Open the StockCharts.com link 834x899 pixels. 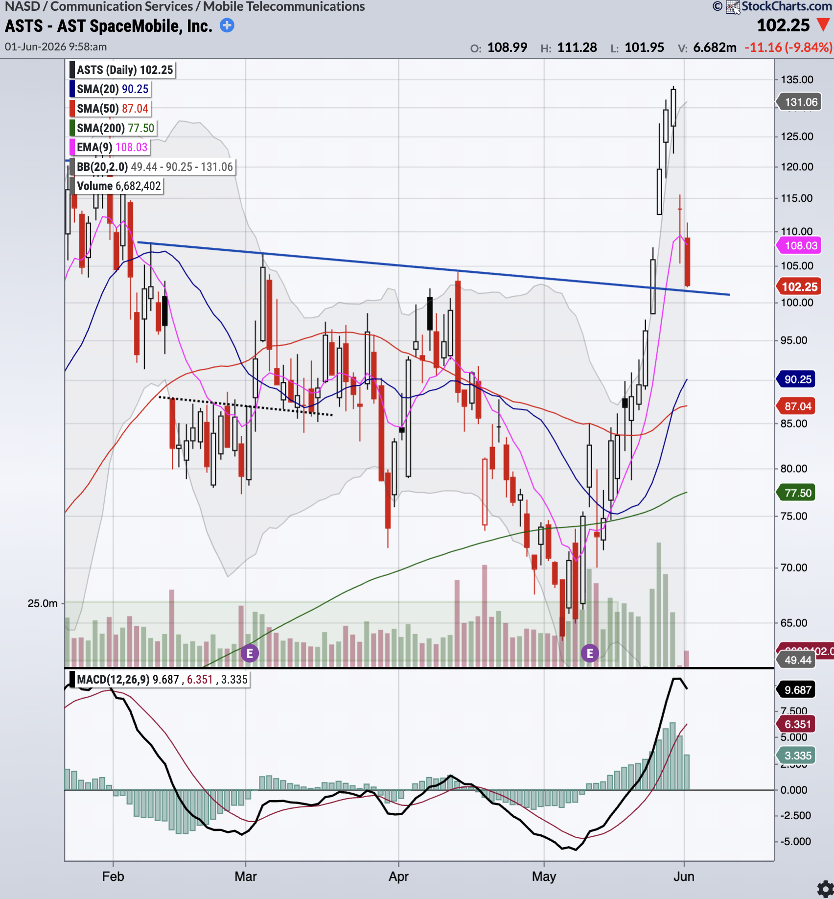(x=787, y=6)
